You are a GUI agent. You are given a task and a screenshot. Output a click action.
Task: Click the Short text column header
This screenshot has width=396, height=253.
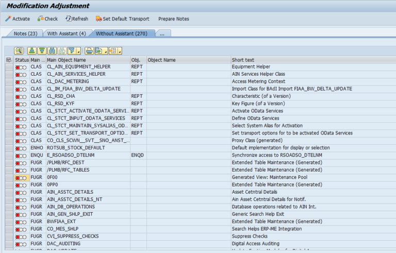click(243, 60)
